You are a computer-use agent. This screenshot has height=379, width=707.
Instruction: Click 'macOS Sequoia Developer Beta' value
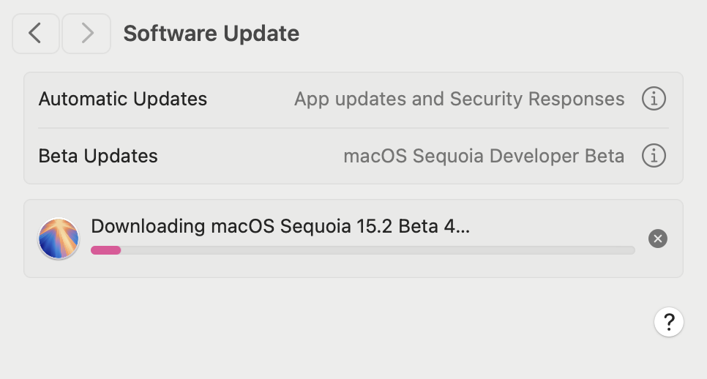pyautogui.click(x=484, y=156)
